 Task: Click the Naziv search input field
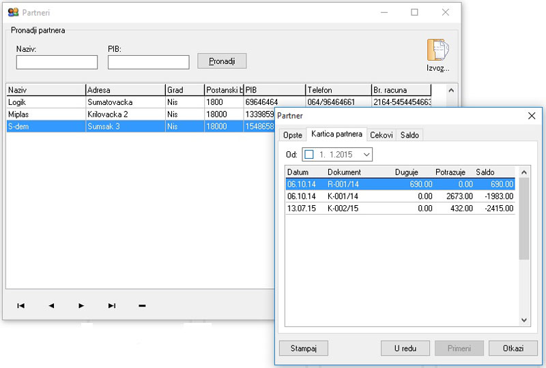tap(57, 62)
